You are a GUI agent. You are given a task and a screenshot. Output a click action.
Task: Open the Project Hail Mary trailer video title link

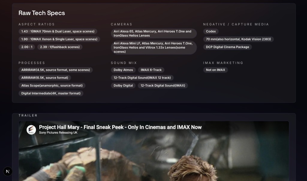click(121, 127)
